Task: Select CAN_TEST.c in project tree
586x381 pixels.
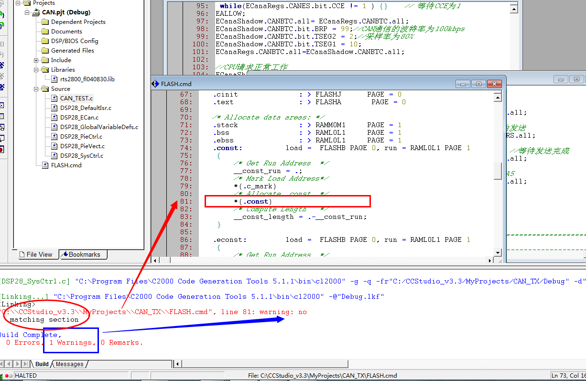Action: point(76,98)
